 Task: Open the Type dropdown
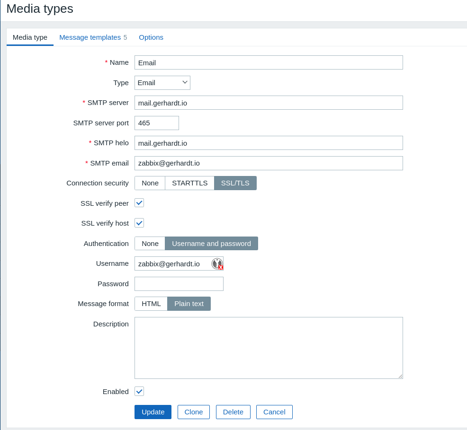(x=162, y=83)
